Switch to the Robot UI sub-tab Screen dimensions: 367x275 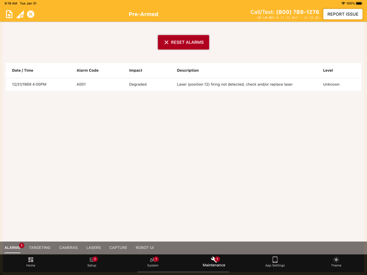(145, 248)
